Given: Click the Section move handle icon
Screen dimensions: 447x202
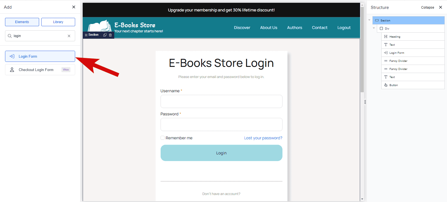Looking at the screenshot, I should tap(86, 35).
